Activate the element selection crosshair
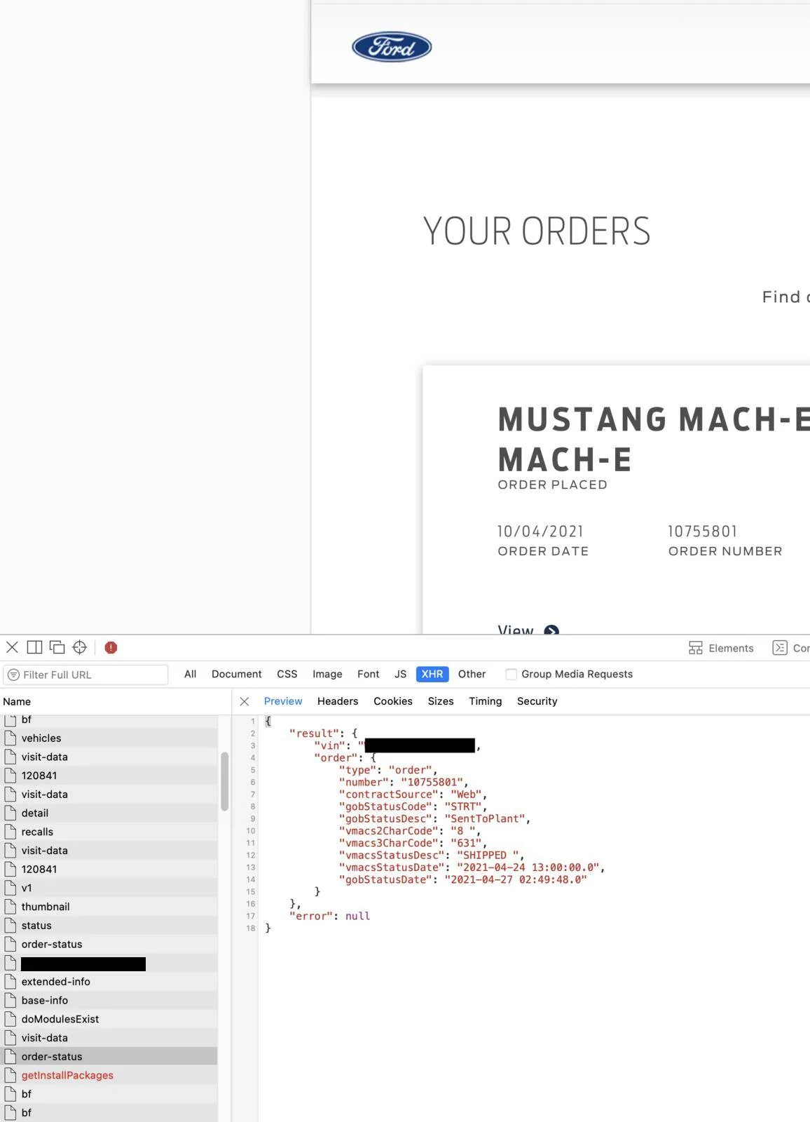 [79, 647]
